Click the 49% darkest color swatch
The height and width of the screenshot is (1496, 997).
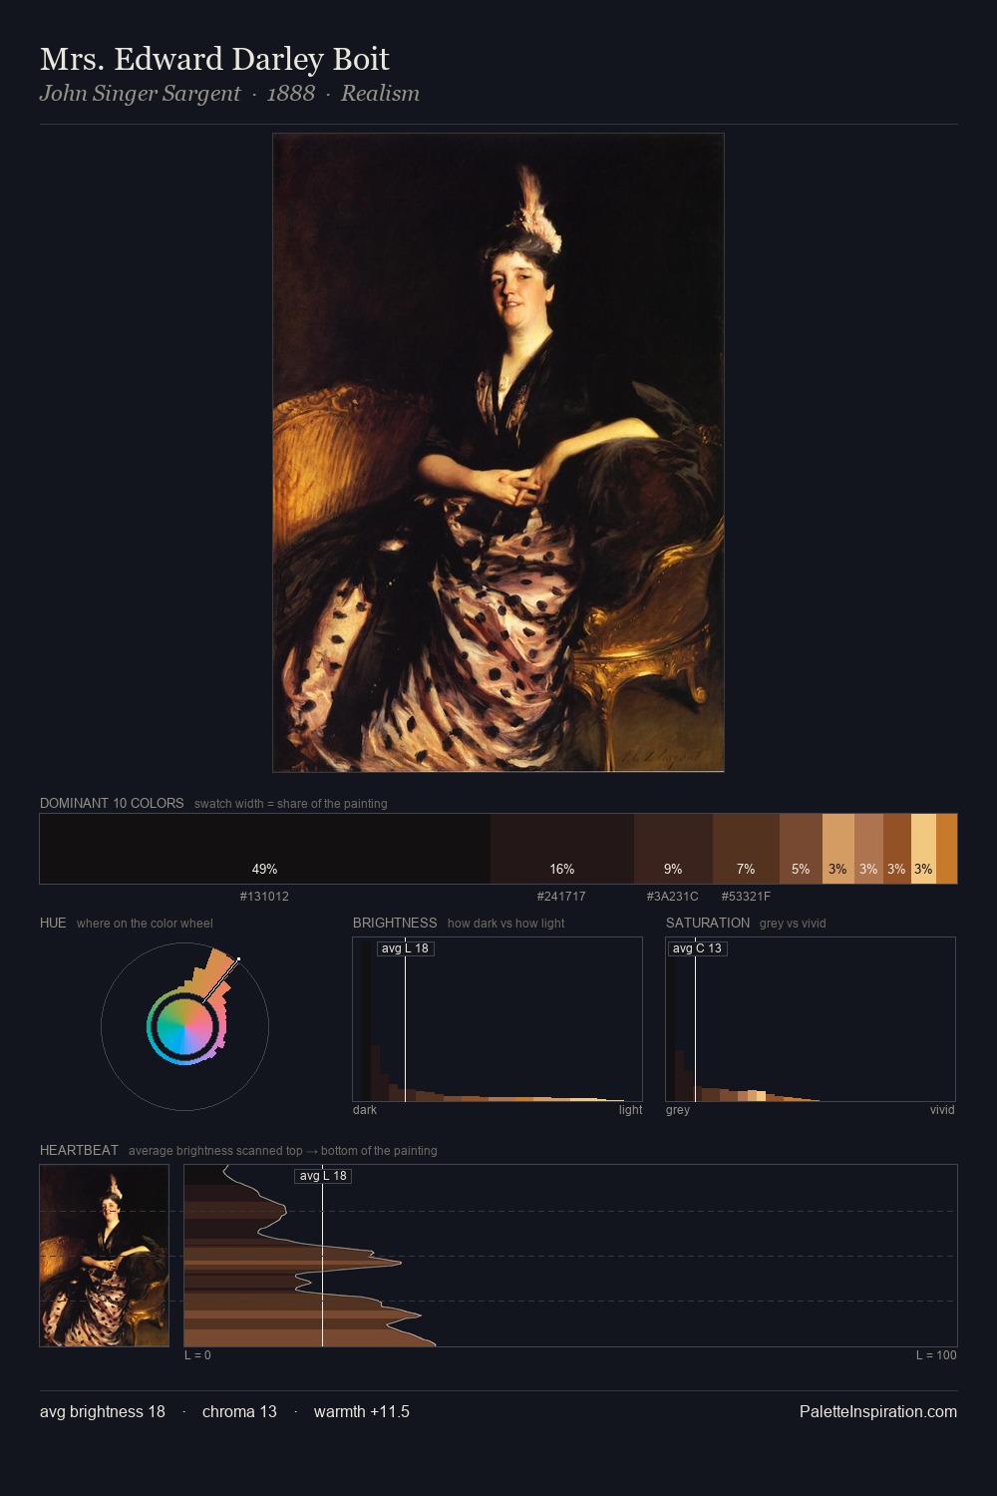click(x=265, y=849)
